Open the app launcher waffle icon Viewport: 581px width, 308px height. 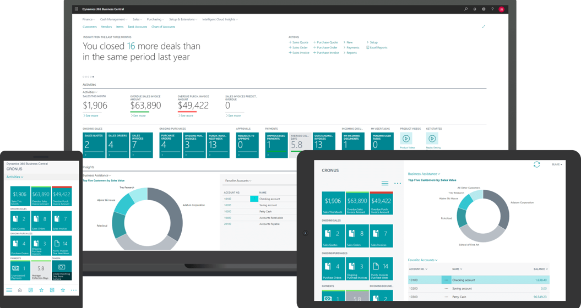click(x=77, y=9)
